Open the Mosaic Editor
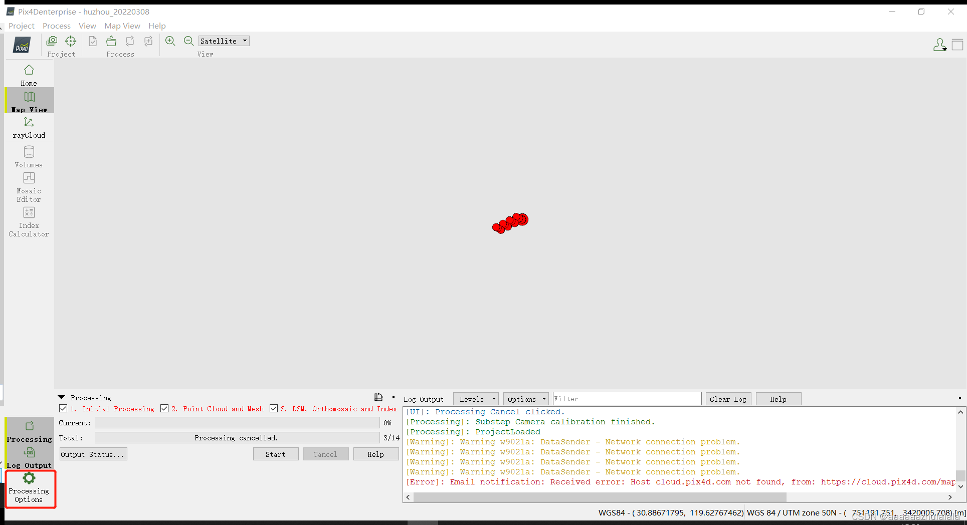Image resolution: width=967 pixels, height=525 pixels. pos(29,187)
